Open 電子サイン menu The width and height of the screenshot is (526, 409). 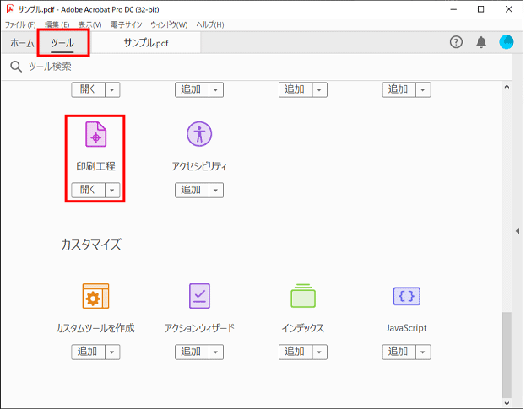tap(127, 24)
